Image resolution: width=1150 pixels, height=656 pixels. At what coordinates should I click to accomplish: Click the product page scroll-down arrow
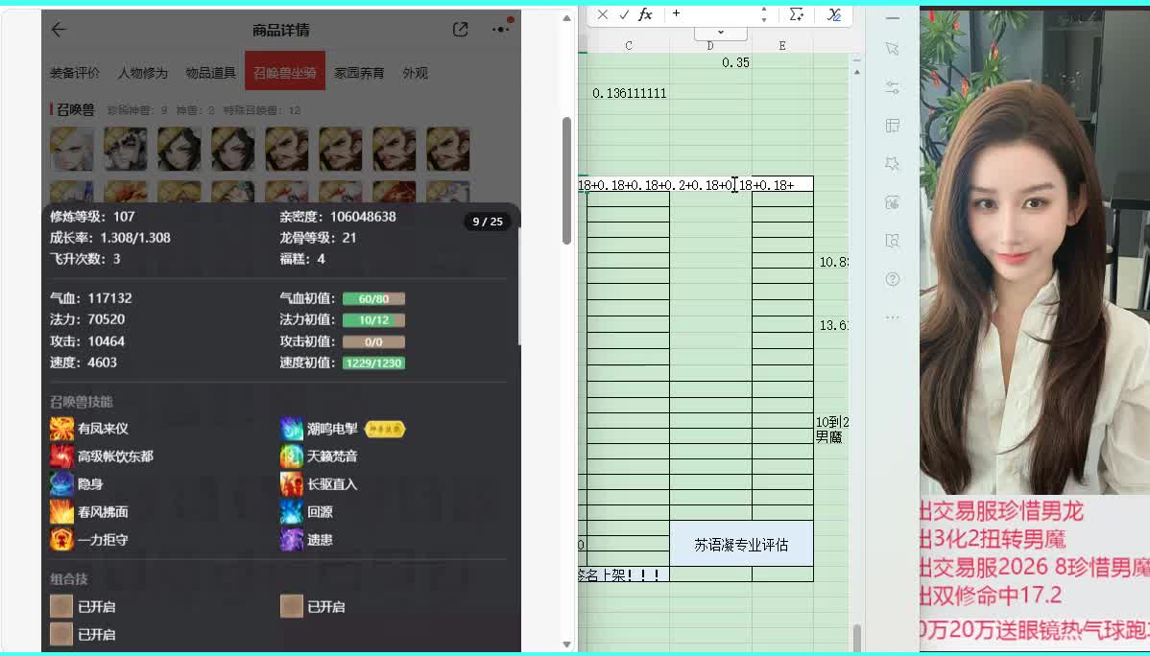(567, 644)
